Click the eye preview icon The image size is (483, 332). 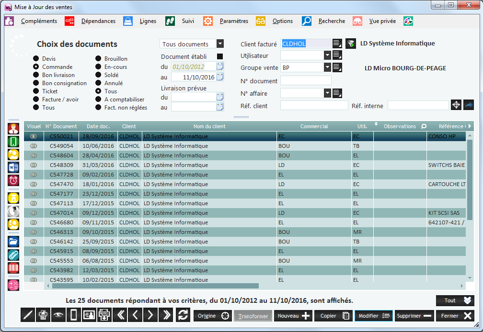[x=58, y=315]
